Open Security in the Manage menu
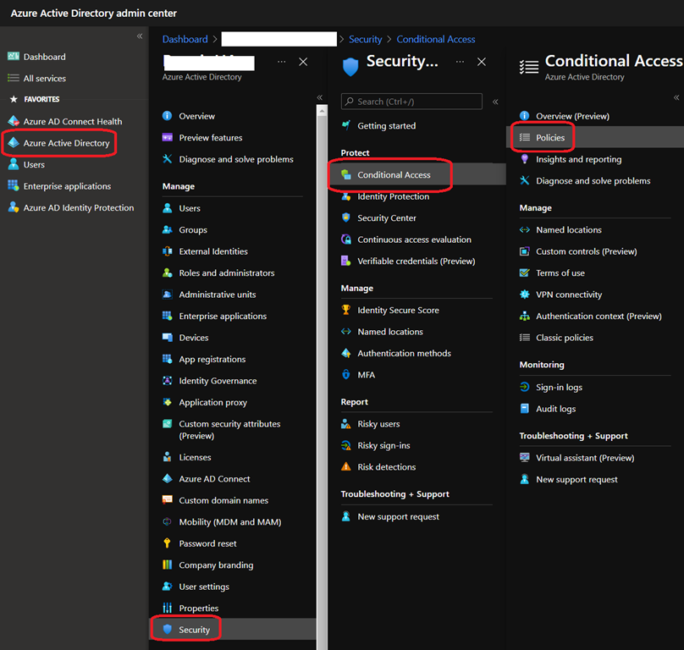684x650 pixels. pyautogui.click(x=194, y=630)
